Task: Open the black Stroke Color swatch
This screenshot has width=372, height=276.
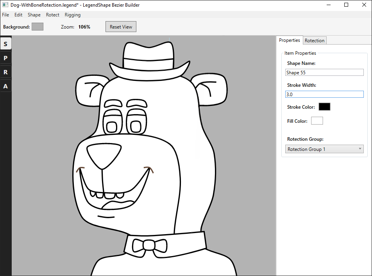Action: point(324,107)
